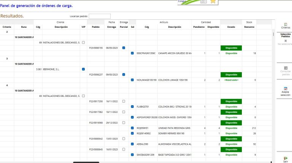Click the gray X under Selección Pedidos
The image size is (292, 163).
[x=285, y=40]
